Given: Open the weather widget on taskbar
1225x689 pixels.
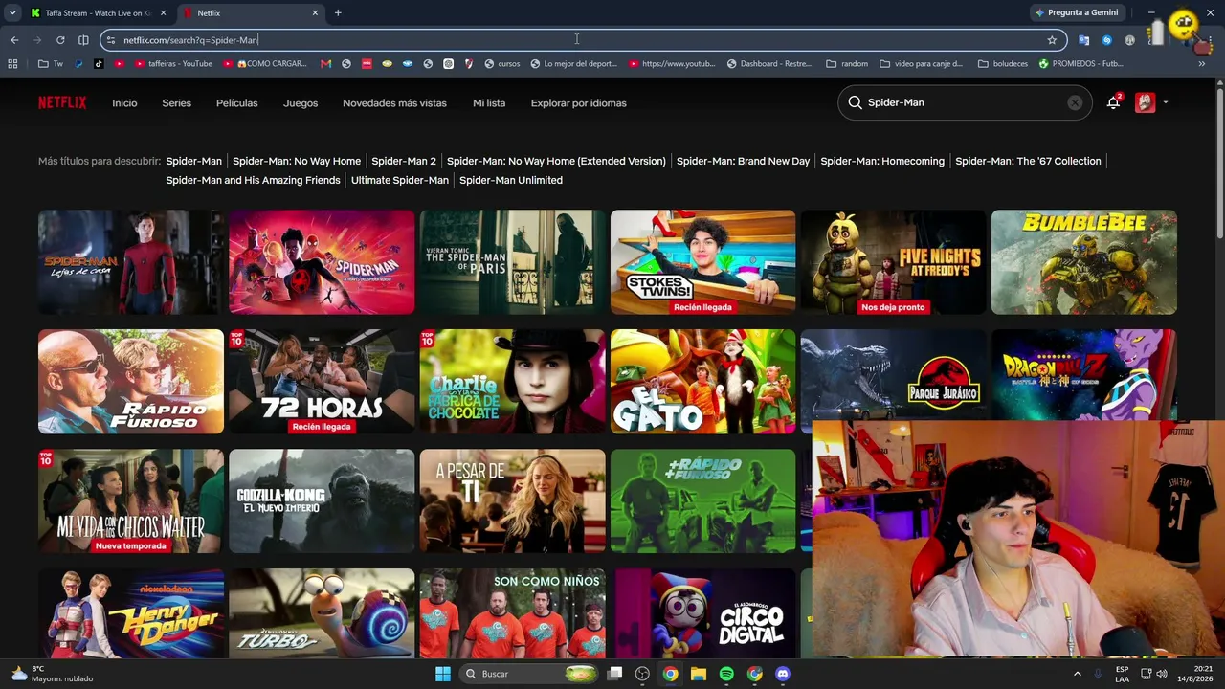Looking at the screenshot, I should point(52,674).
